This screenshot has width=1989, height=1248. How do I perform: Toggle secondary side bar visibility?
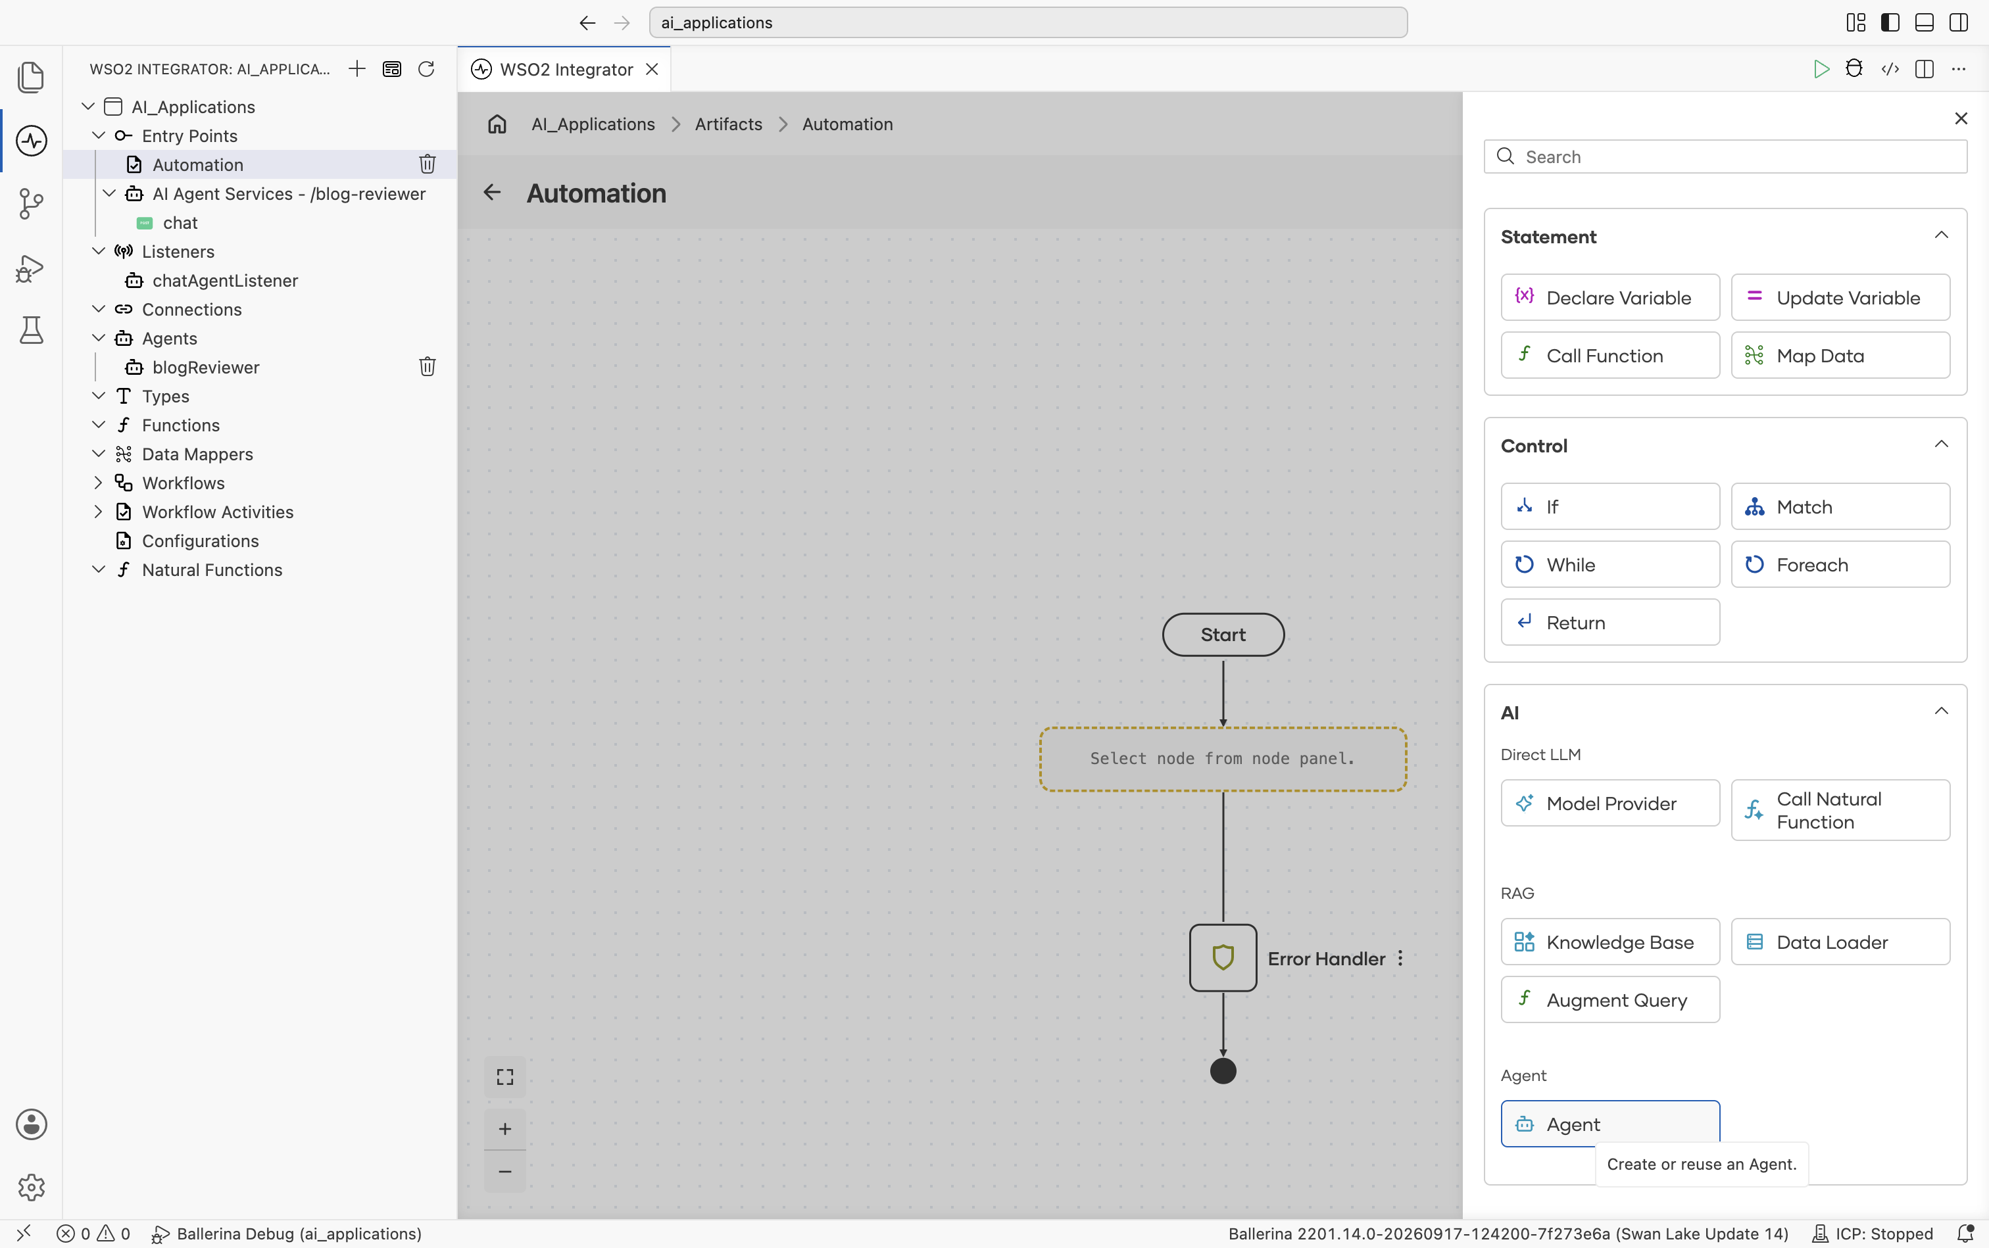tap(1959, 22)
